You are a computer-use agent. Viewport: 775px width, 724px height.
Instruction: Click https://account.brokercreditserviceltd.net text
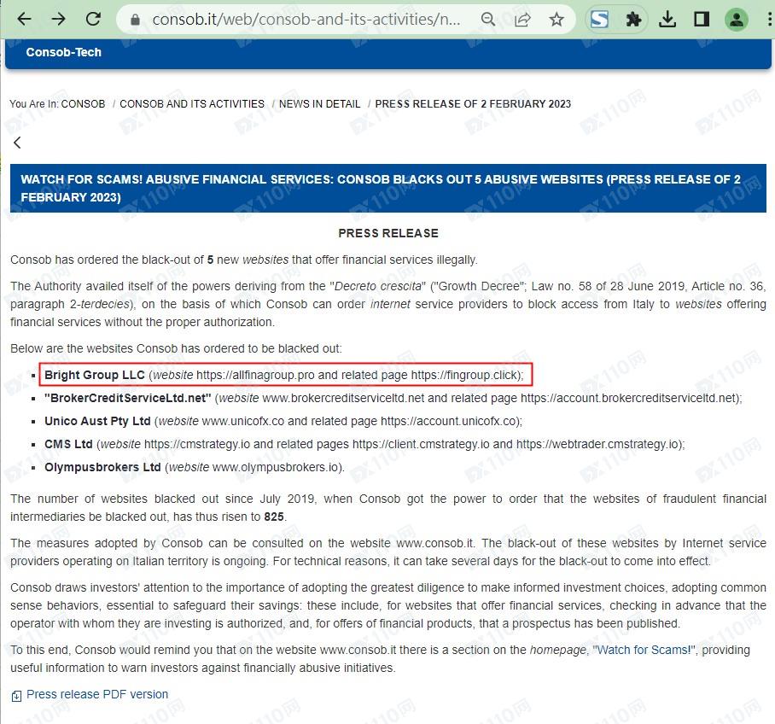pos(628,398)
